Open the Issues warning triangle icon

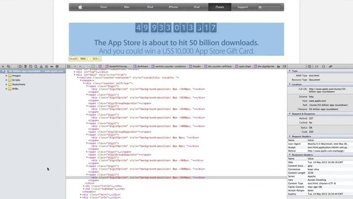[x=41, y=66]
